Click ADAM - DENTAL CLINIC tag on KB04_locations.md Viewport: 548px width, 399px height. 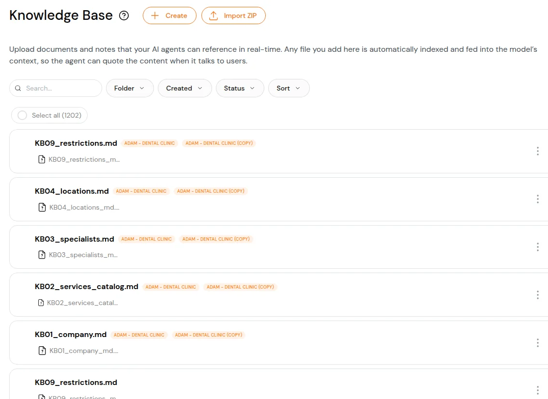click(x=141, y=191)
